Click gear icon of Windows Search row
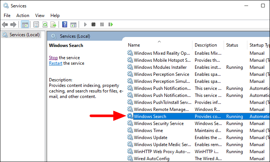This screenshot has height=162, width=270. tap(130, 116)
